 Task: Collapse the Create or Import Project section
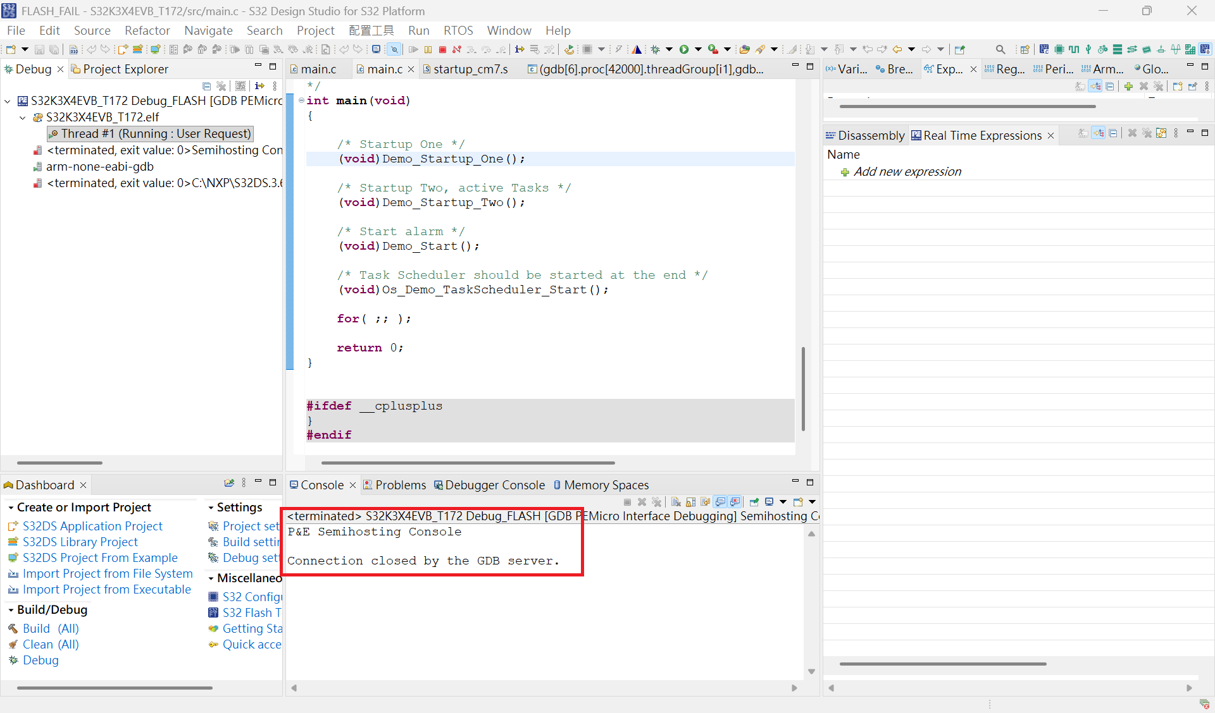point(11,508)
